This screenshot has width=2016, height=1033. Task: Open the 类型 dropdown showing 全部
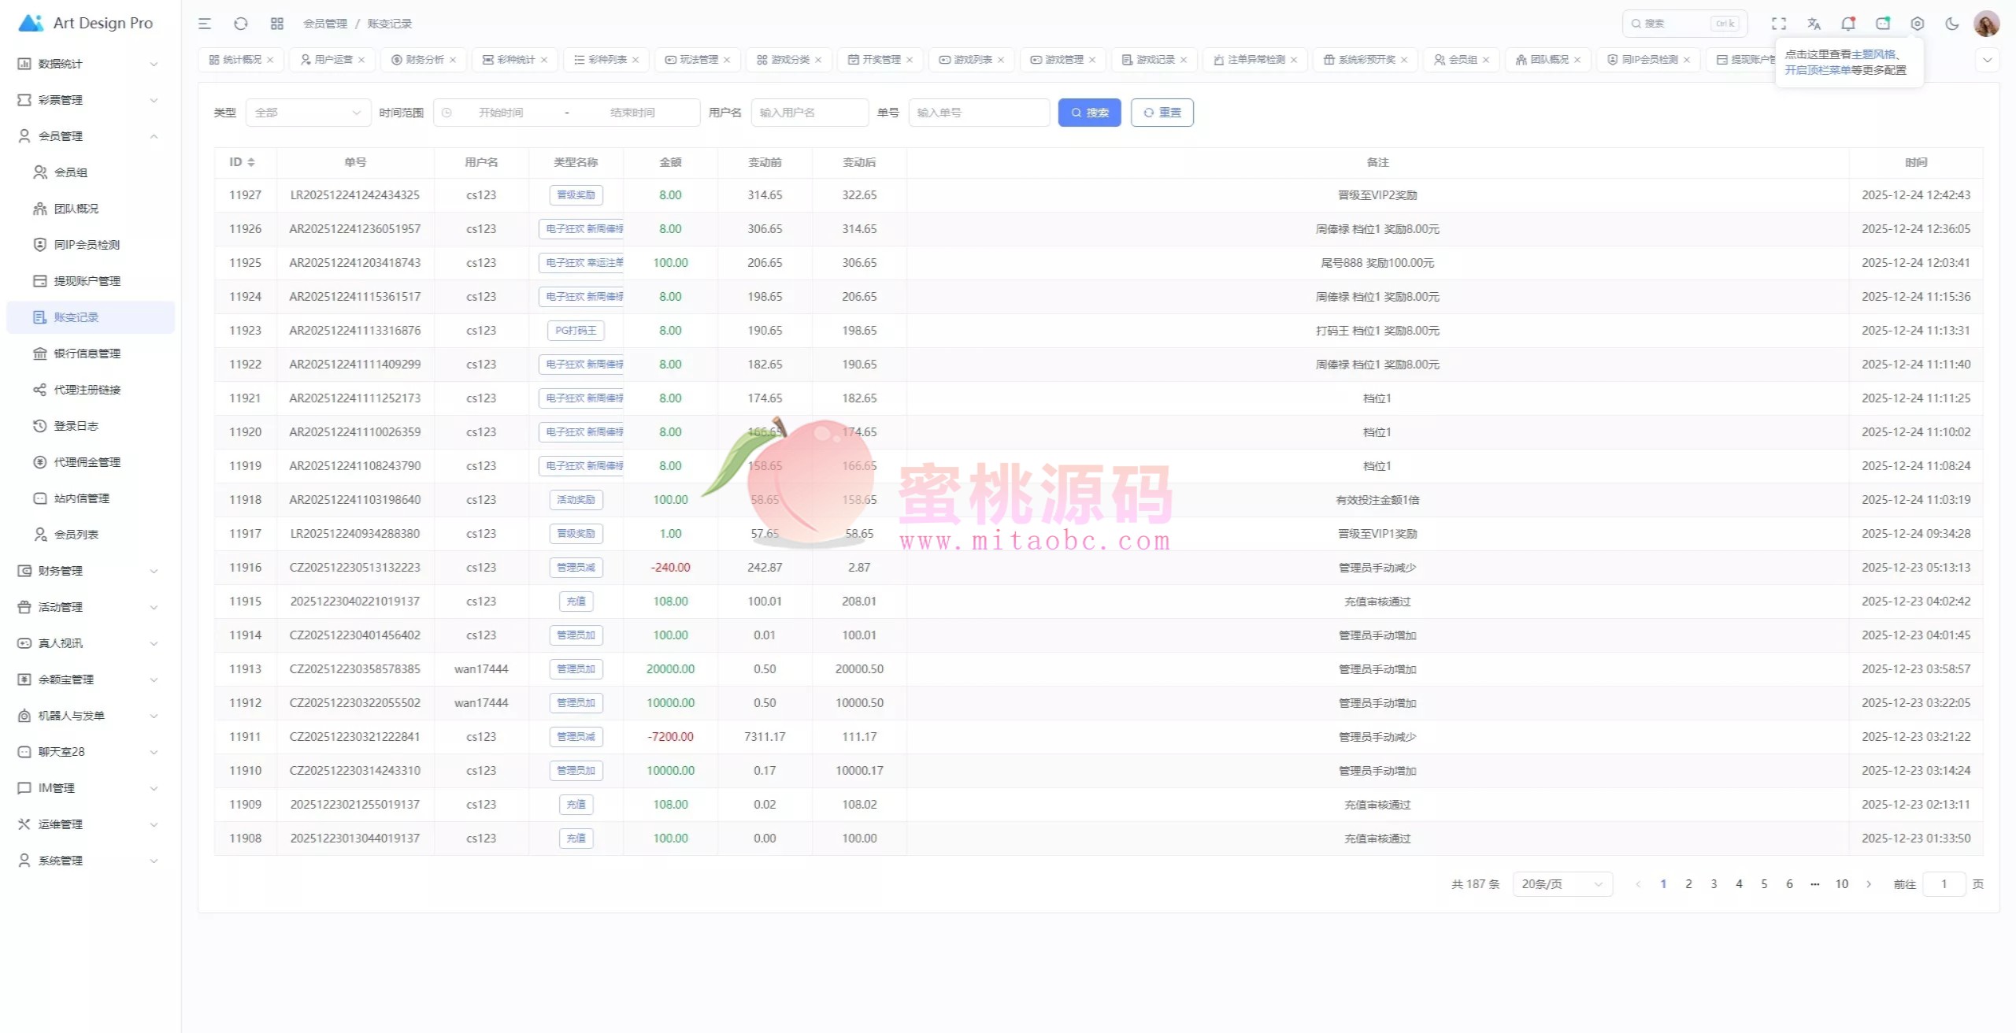(308, 113)
